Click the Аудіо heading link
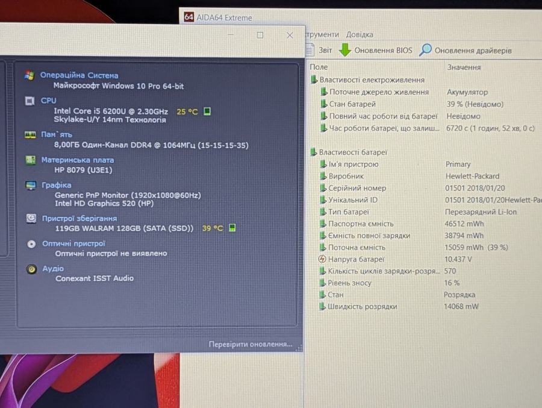542x408 pixels. (53, 269)
